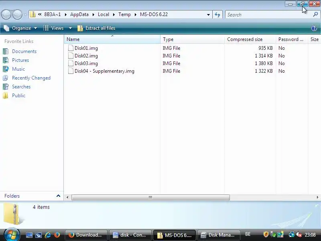Viewport: 321px width, 241px height.
Task: Open Public favorite link
Action: [x=18, y=96]
